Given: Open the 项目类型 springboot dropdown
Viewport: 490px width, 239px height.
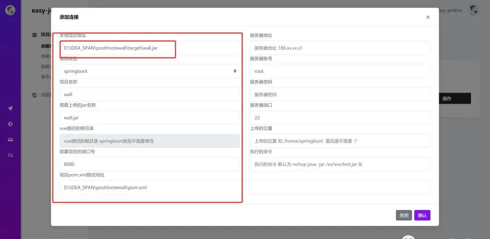Looking at the screenshot, I should pos(150,71).
